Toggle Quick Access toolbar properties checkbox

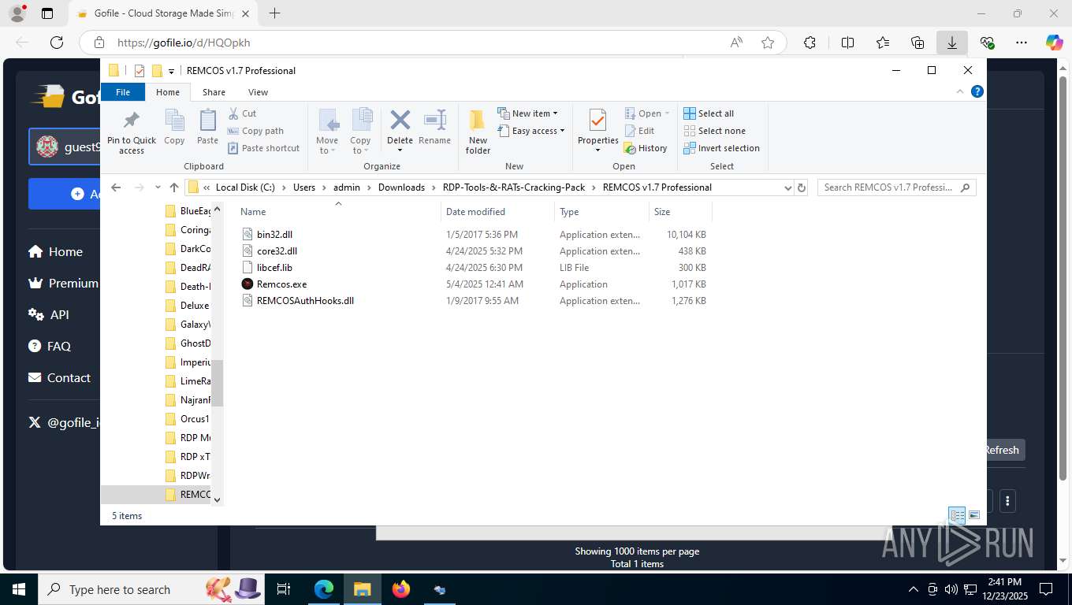click(x=140, y=71)
